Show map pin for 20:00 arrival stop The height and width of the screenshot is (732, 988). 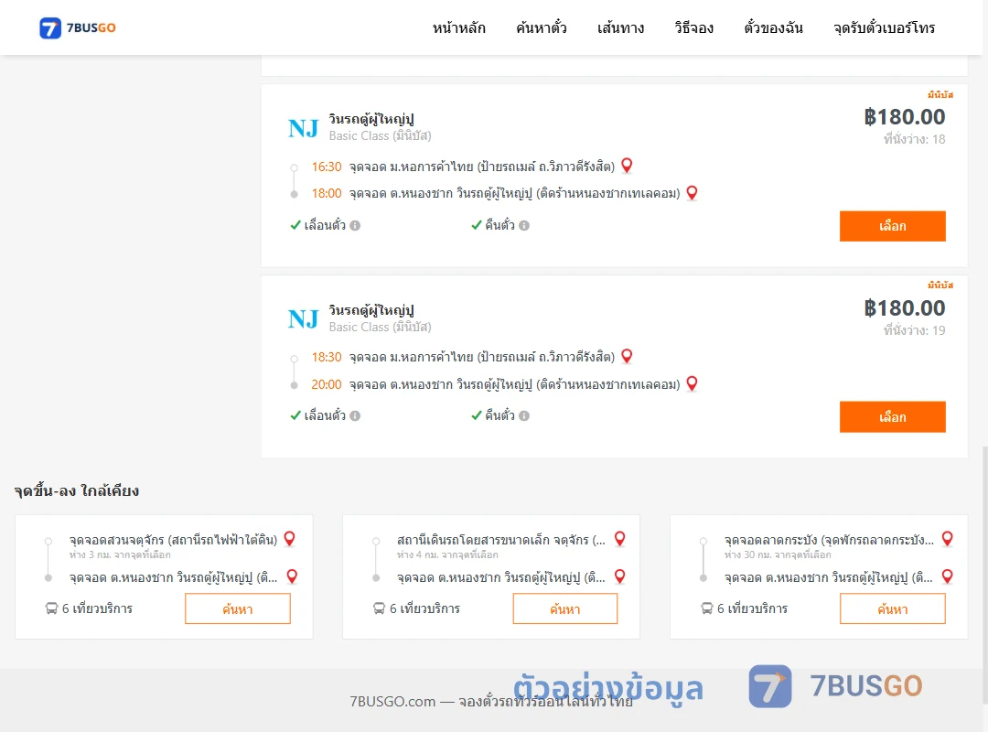(692, 383)
